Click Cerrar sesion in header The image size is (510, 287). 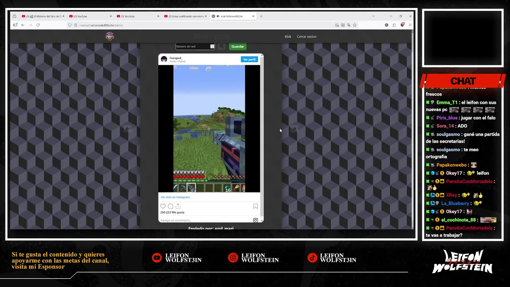click(x=307, y=37)
